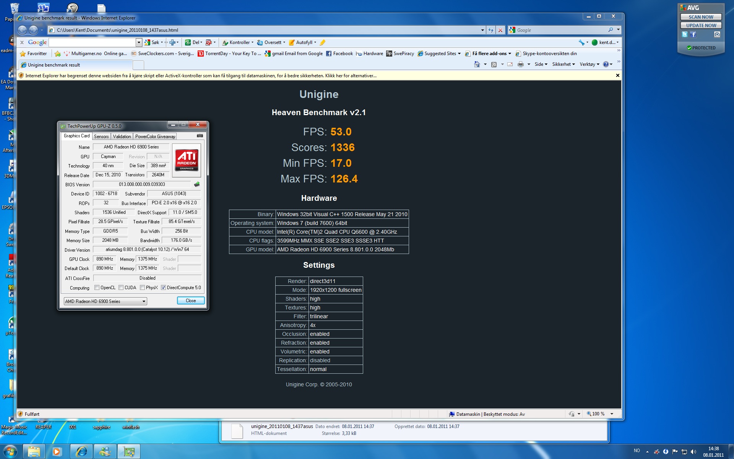
Task: Click the Google Toolbar wrench settings icon
Action: coord(581,42)
